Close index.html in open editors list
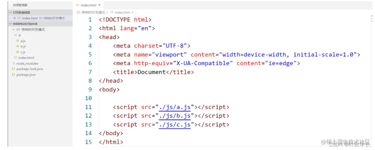This screenshot has width=375, height=150. click(14, 18)
